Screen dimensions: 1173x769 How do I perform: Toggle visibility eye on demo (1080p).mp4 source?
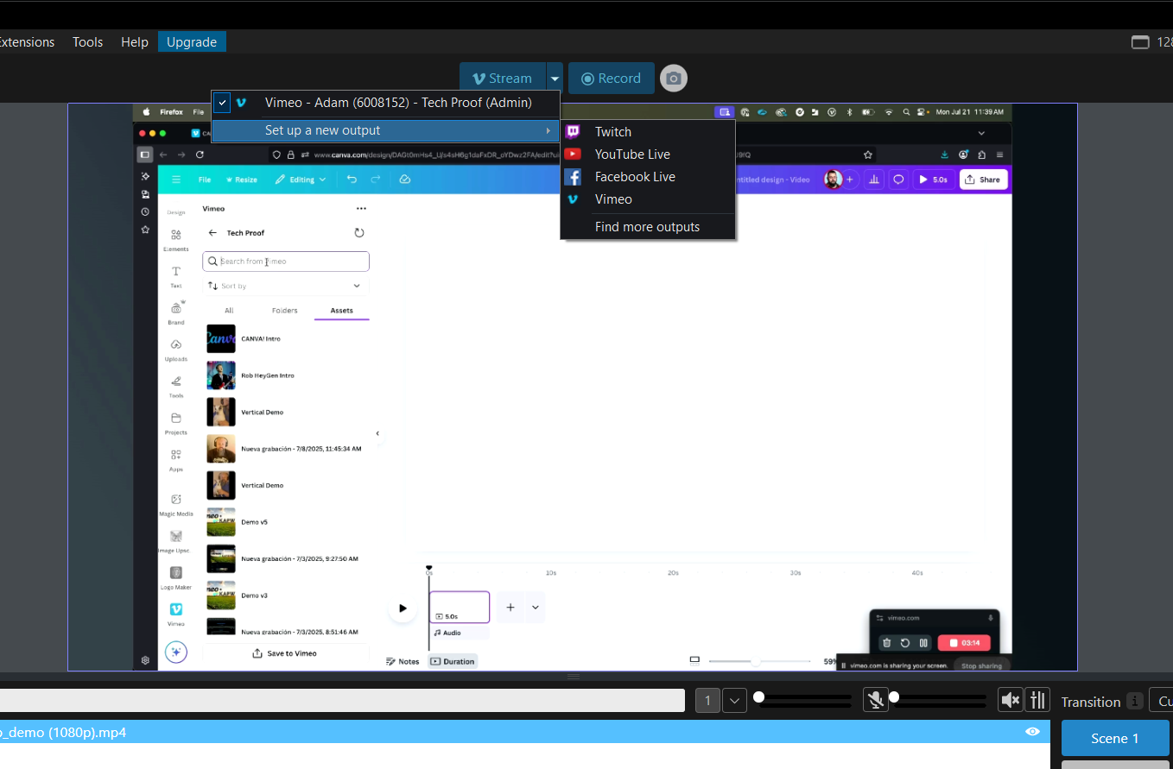1032,732
